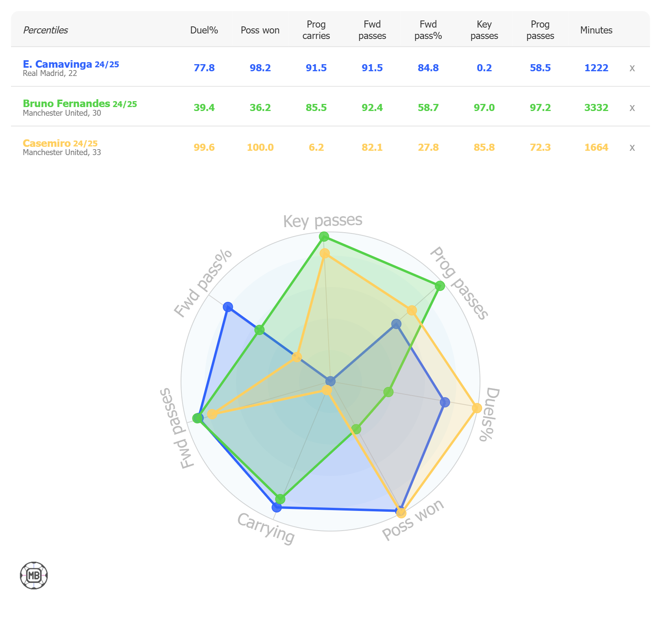Click Casemiro's Poss won value 100.0
The image size is (661, 618).
[260, 148]
